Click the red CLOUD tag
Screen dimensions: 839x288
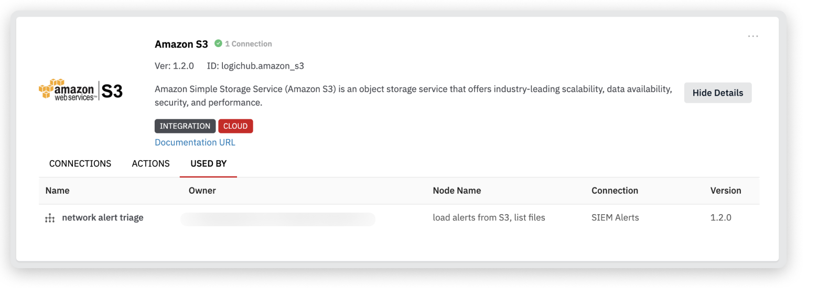coord(235,126)
